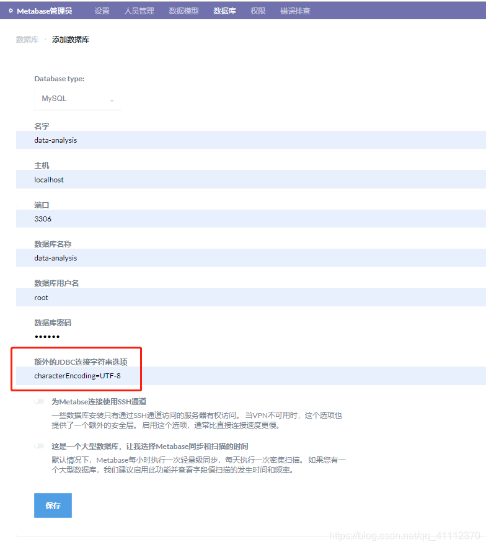Toggle the SSH tunnel switch
Viewport: 486px width, 547px height.
pos(39,401)
